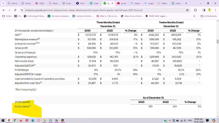The width and height of the screenshot is (219, 123).
Task: Open a new browser tab
Action: [186, 3]
